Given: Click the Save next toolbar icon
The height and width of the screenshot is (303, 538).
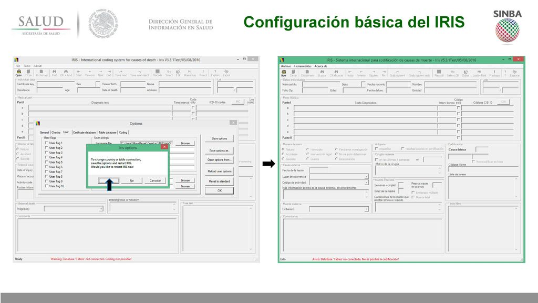Looking at the screenshot, I should point(121,73).
